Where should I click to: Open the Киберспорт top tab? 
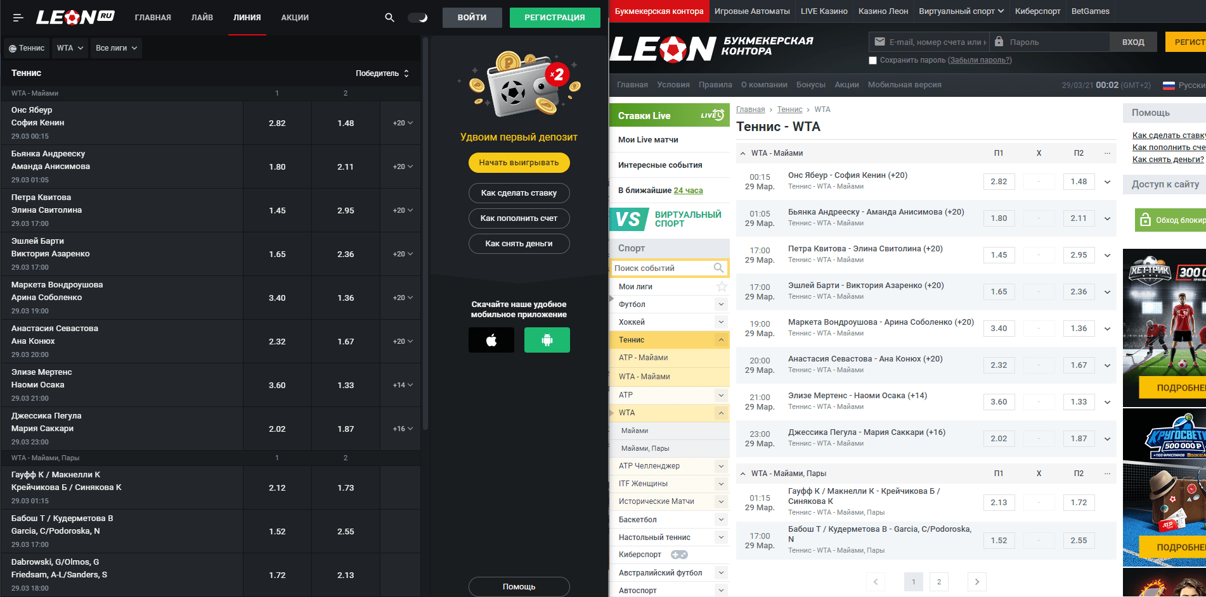pos(1037,11)
